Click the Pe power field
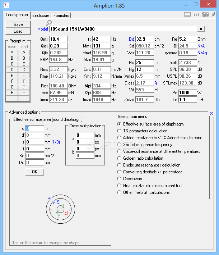Image resolution: width=219 pixels, height=255 pixels. click(x=188, y=93)
